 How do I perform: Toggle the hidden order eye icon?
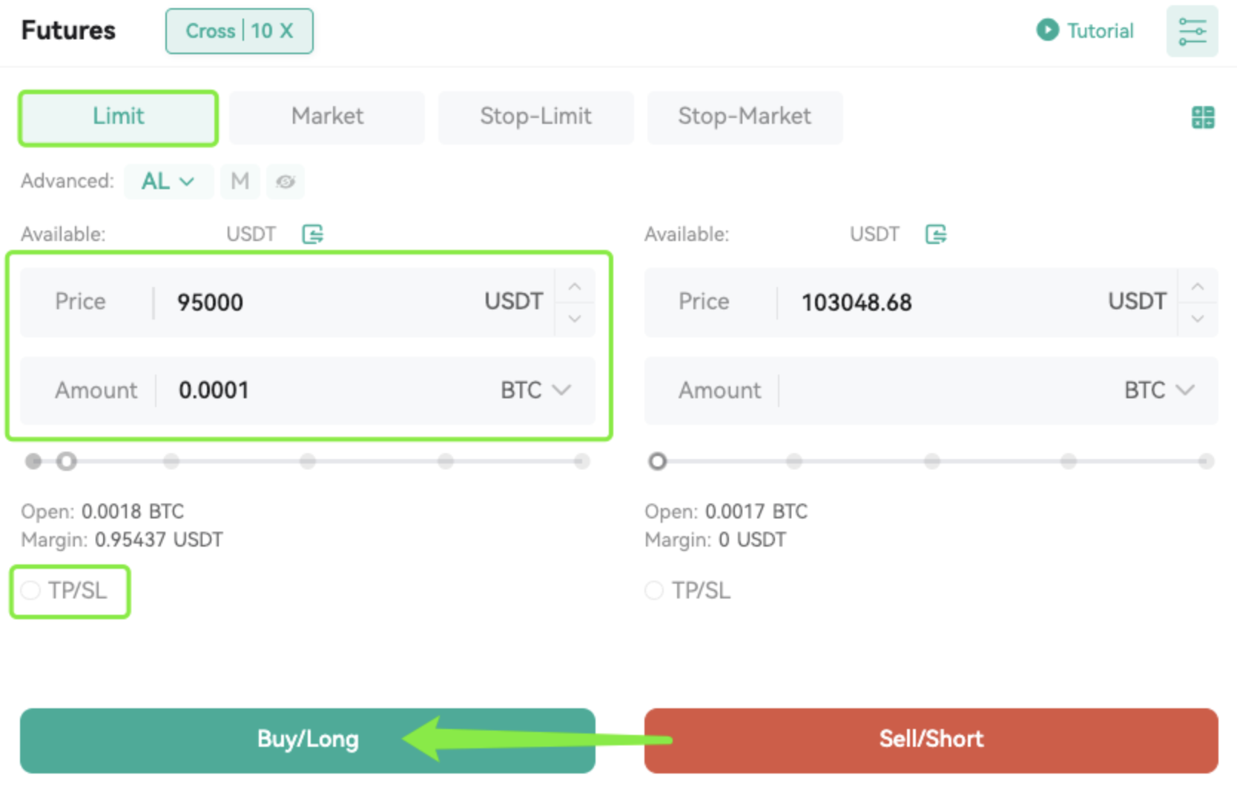click(286, 182)
